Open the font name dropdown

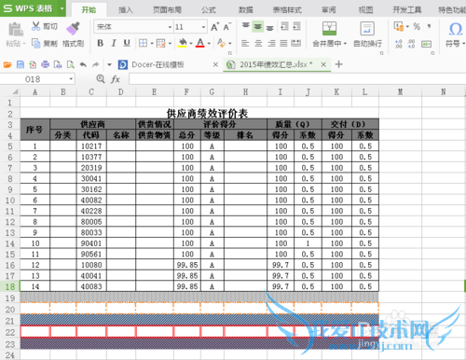[170, 27]
